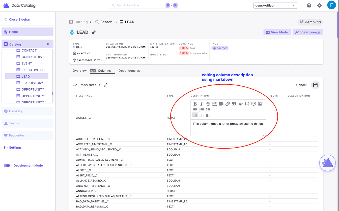339x211 pixels.
Task: Switch to the Columns tab
Action: coord(102,71)
